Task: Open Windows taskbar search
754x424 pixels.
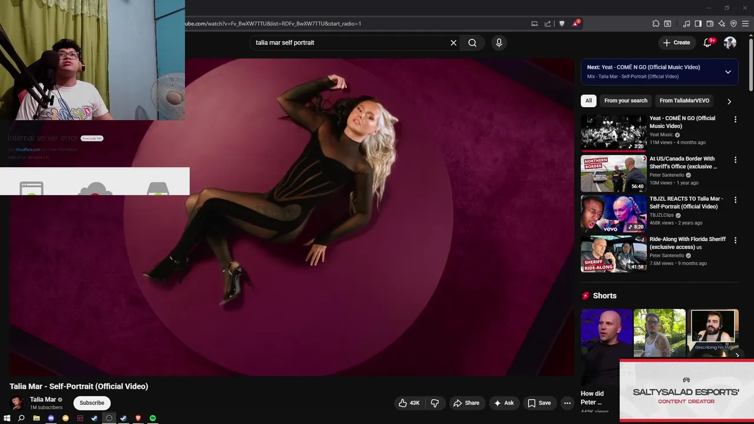Action: point(21,418)
